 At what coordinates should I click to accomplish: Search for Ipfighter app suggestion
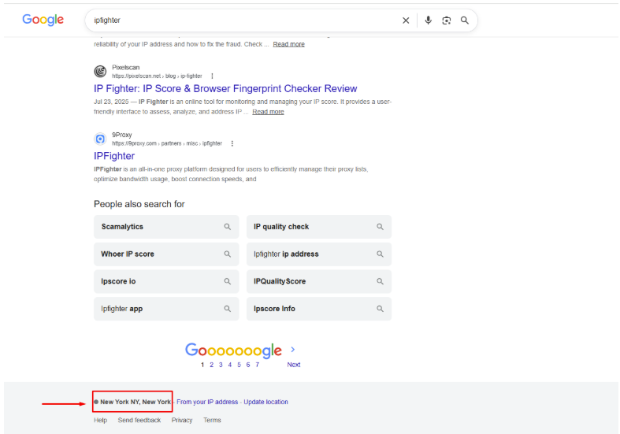(166, 309)
